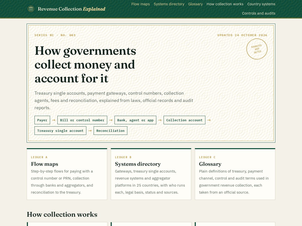Select the Collection account step box
The image size is (302, 226).
(x=184, y=120)
